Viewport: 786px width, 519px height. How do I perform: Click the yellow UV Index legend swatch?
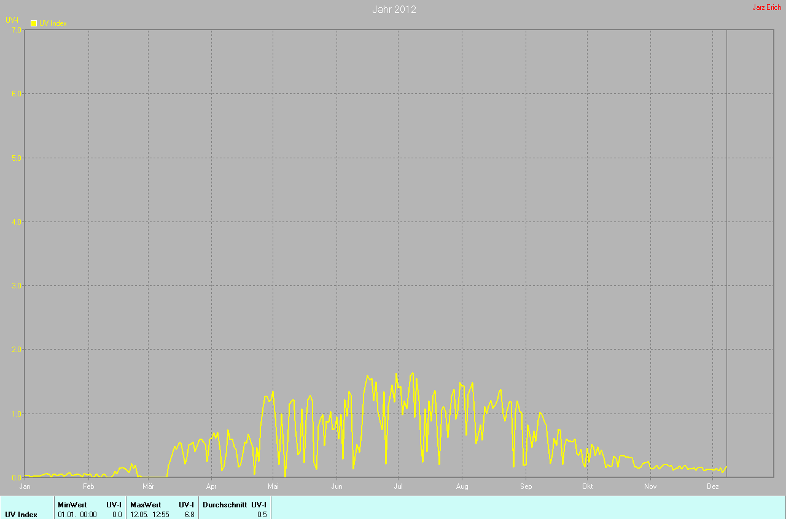[x=34, y=23]
